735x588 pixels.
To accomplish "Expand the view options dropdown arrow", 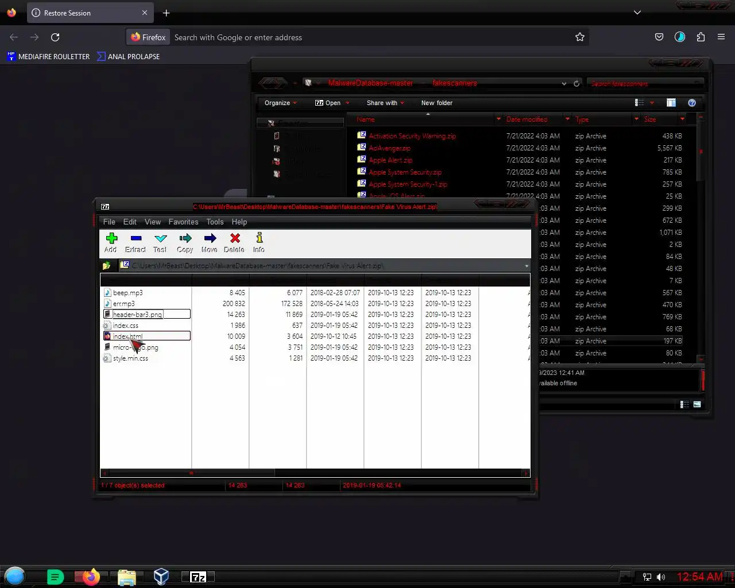I will pyautogui.click(x=652, y=103).
